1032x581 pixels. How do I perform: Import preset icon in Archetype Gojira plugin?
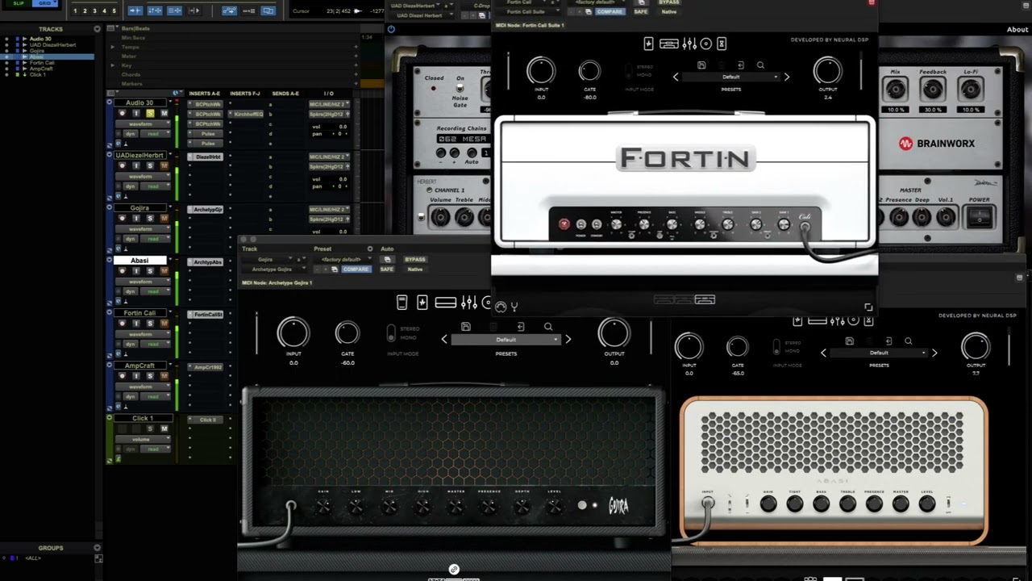point(520,327)
